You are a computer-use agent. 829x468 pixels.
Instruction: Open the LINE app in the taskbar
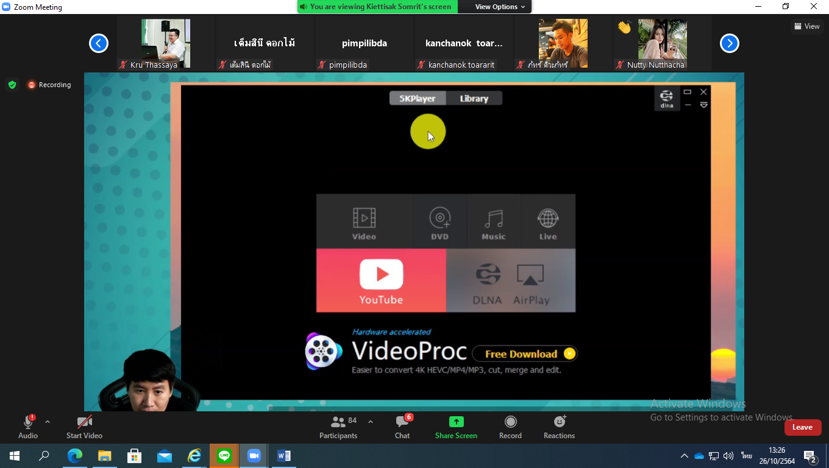[x=224, y=455]
